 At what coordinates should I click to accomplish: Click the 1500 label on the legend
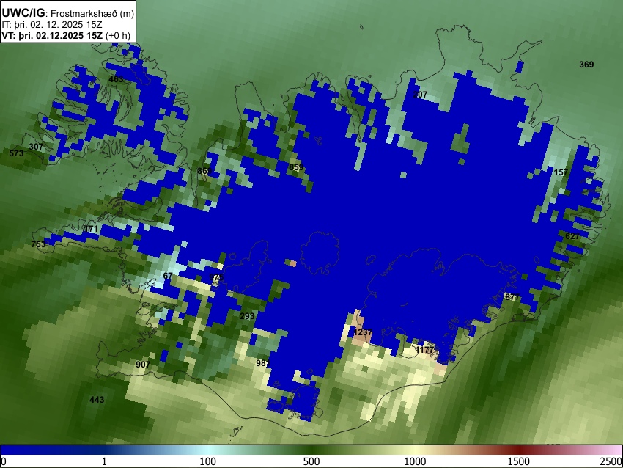point(519,461)
